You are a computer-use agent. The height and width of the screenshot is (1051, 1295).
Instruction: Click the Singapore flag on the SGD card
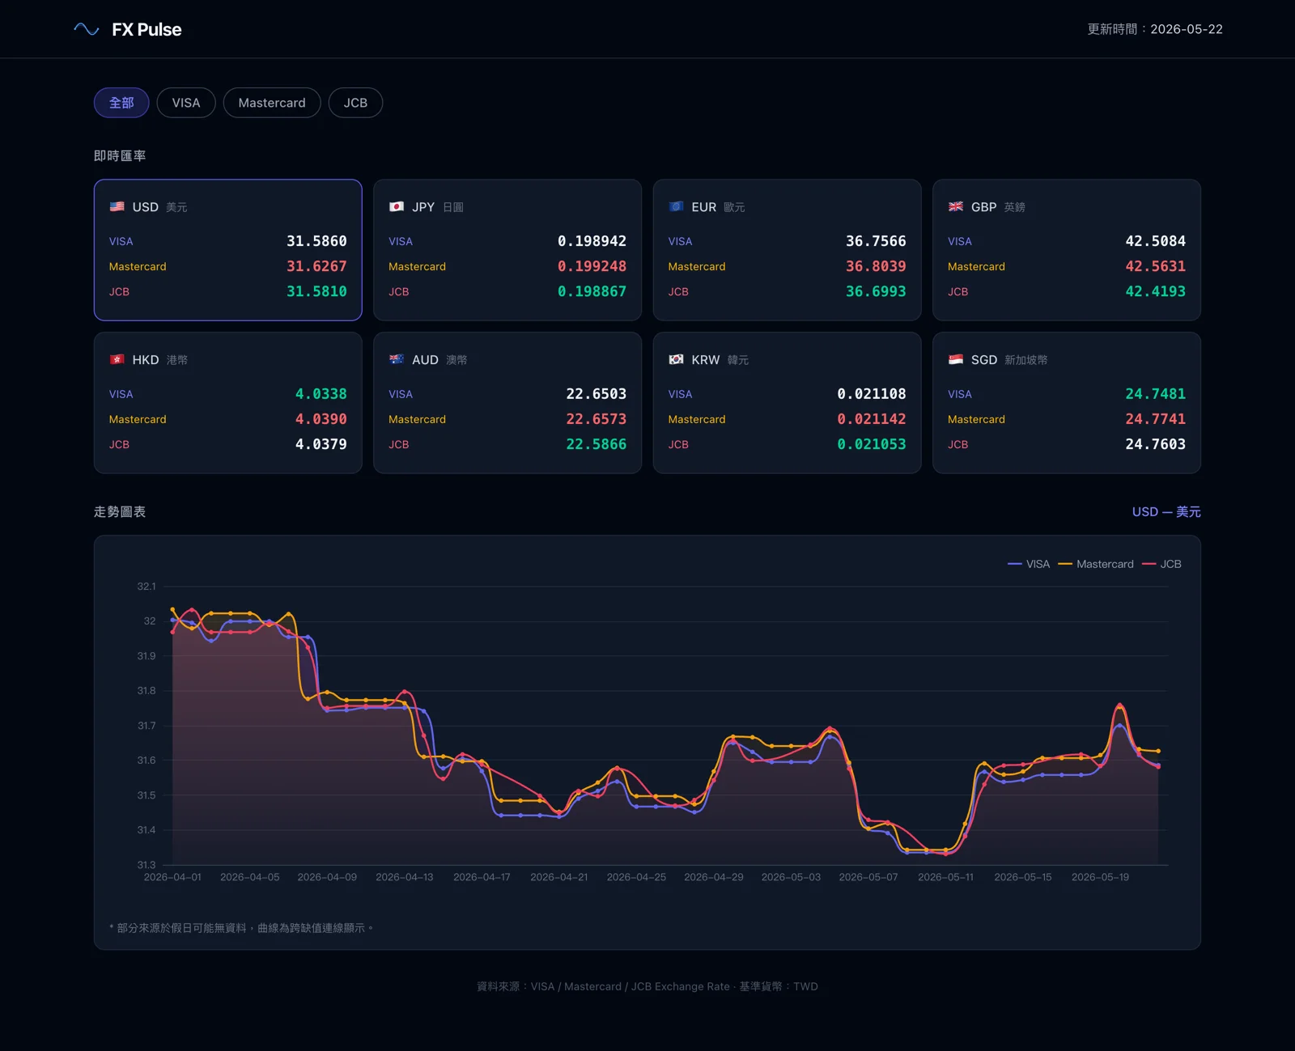956,359
